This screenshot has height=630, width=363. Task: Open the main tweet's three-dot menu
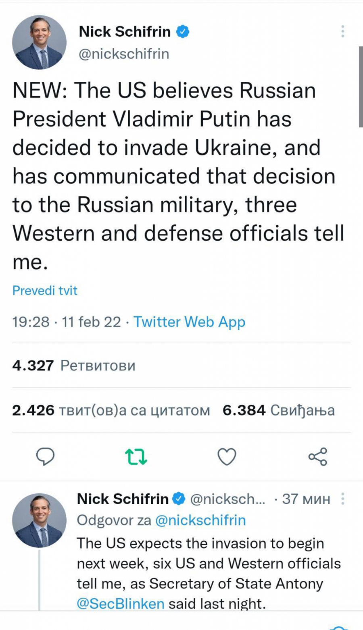coord(342,31)
